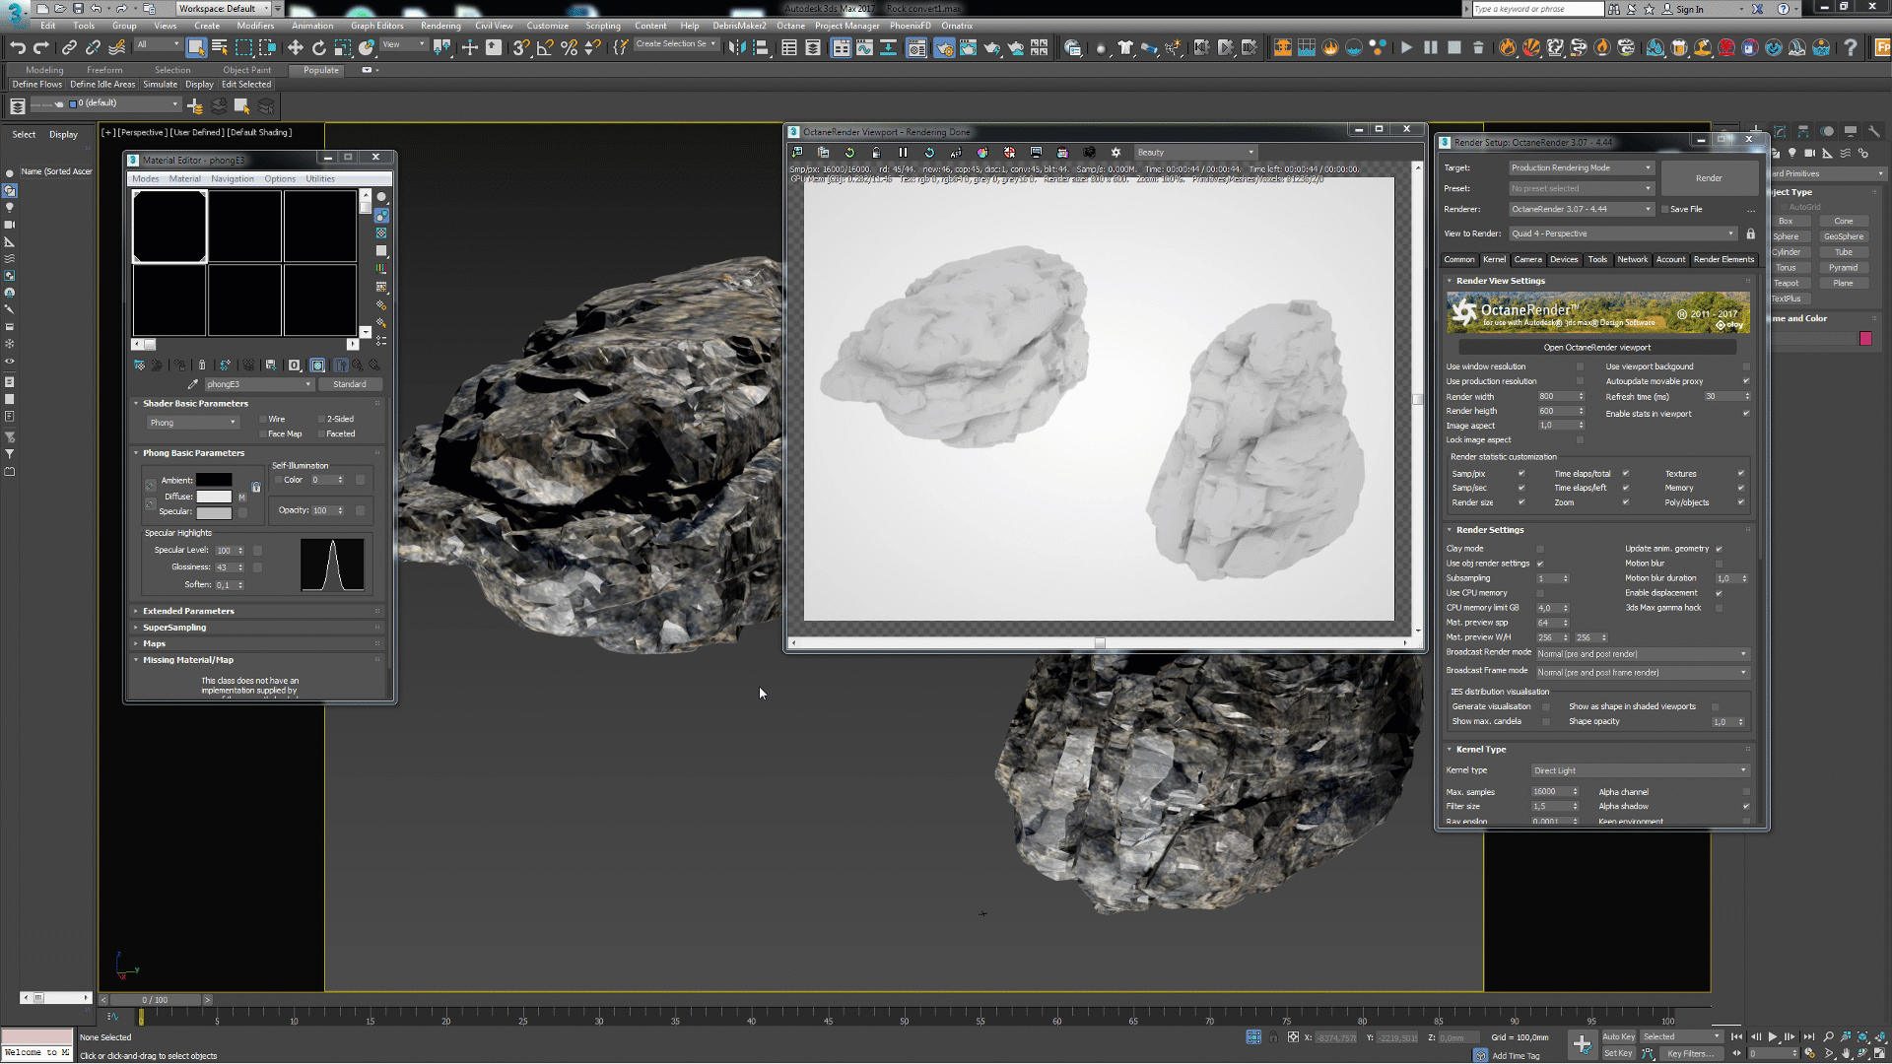The height and width of the screenshot is (1064, 1892).
Task: Click the Render button in Render Setup
Action: coord(1709,178)
